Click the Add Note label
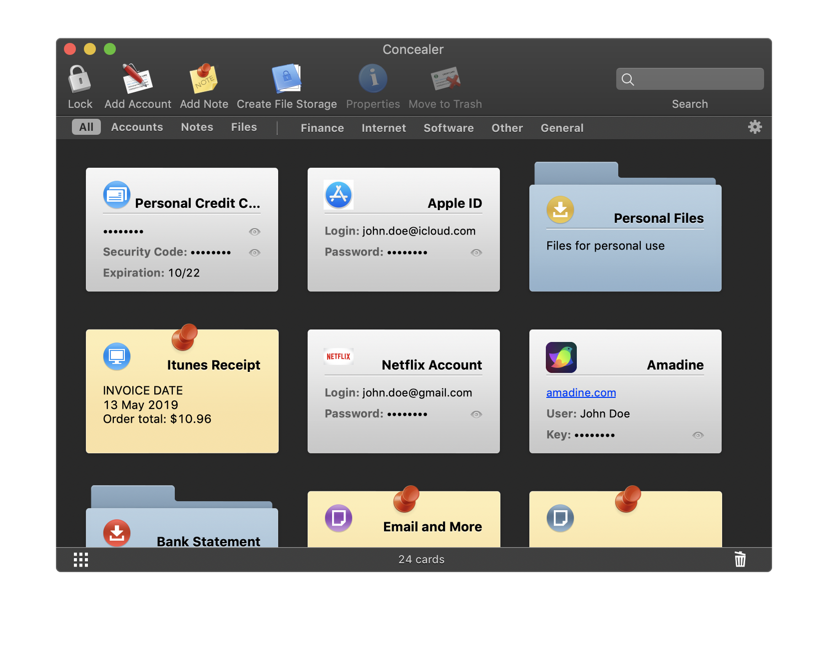This screenshot has height=646, width=828. 204,104
